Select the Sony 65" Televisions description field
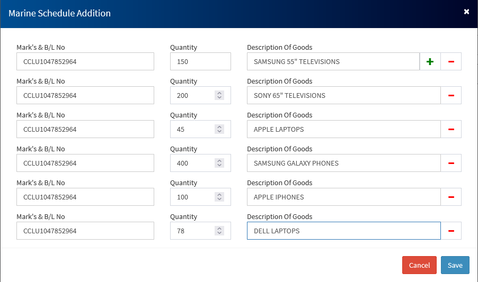This screenshot has width=478, height=282. pyautogui.click(x=343, y=96)
